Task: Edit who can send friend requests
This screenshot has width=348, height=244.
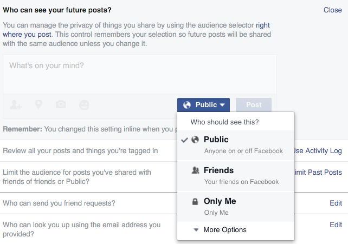Action: click(336, 203)
